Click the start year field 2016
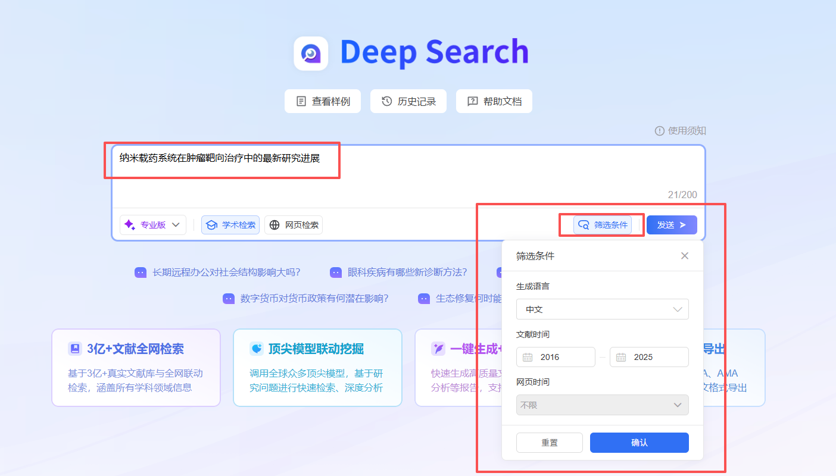Screen dimensions: 836x476 556,357
